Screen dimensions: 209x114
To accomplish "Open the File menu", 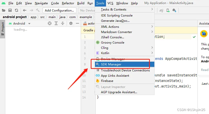I will (11, 3).
